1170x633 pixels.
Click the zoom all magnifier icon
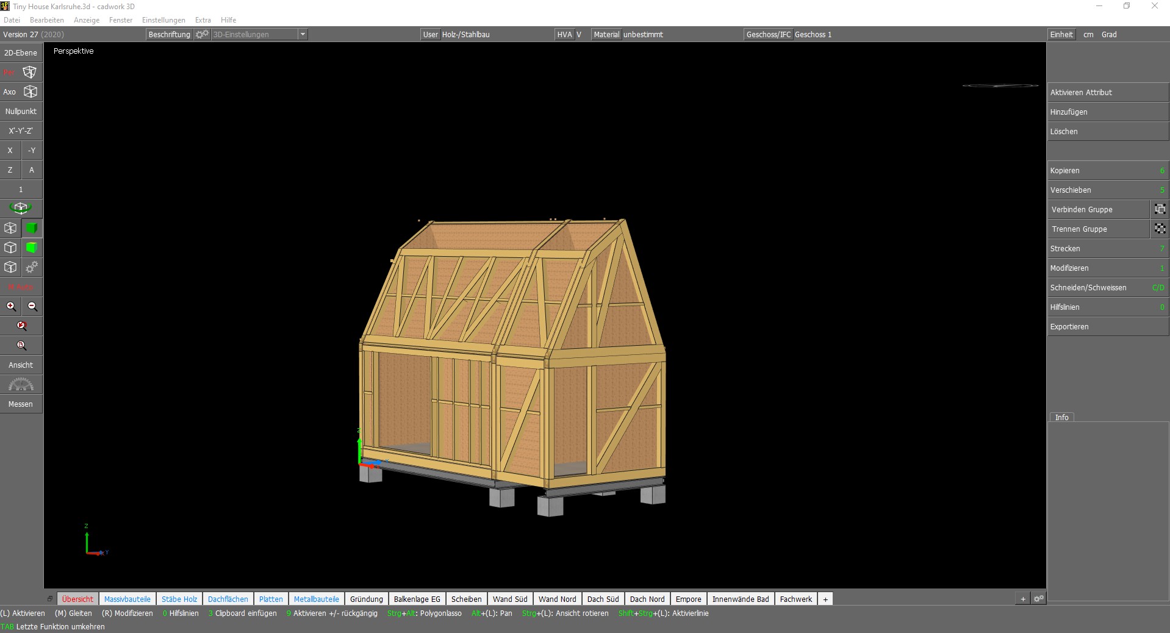tap(21, 345)
